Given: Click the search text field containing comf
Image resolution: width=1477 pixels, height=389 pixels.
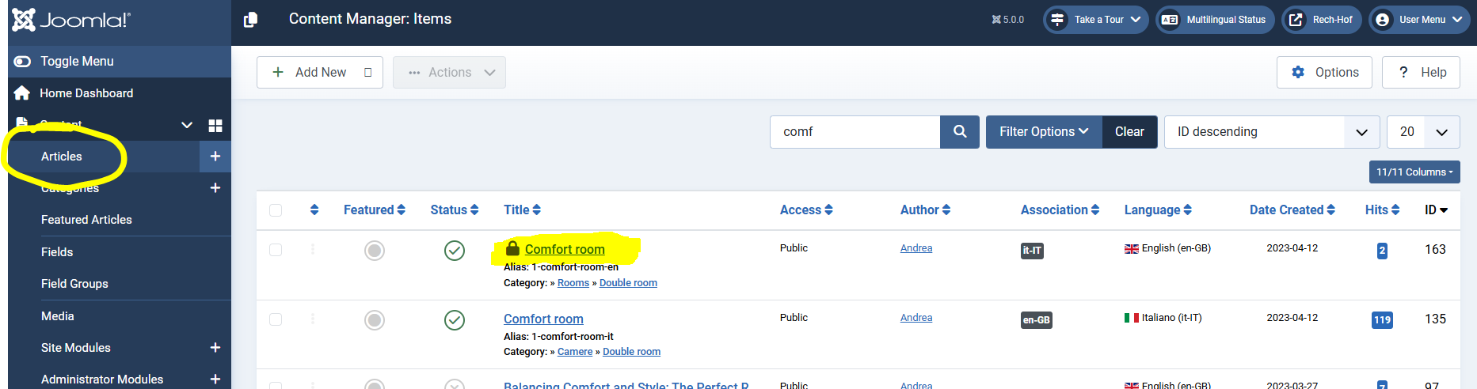Looking at the screenshot, I should (x=855, y=132).
